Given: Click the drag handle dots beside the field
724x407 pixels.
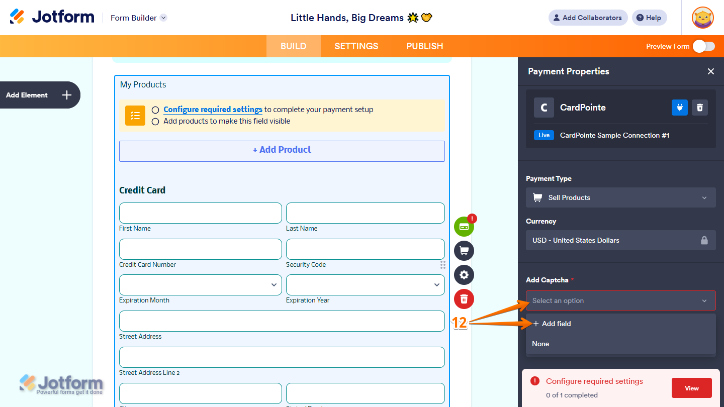Looking at the screenshot, I should coord(443,265).
